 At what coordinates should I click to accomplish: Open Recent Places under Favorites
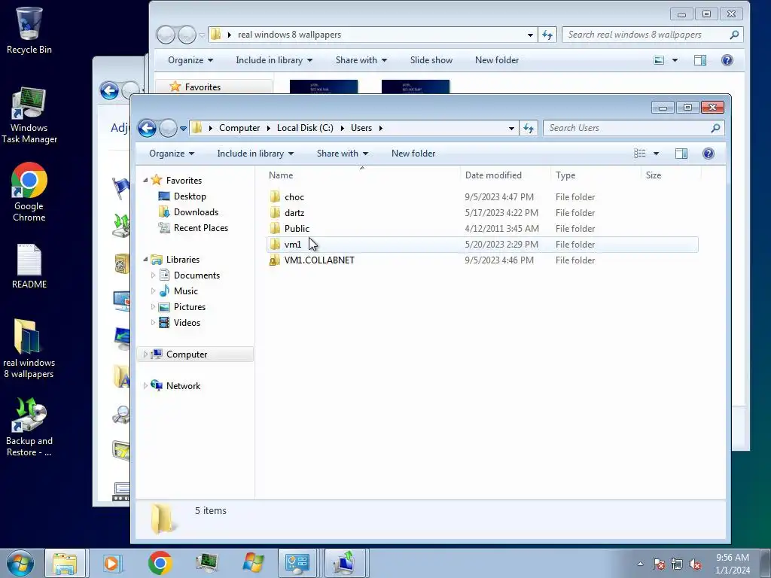click(x=200, y=227)
